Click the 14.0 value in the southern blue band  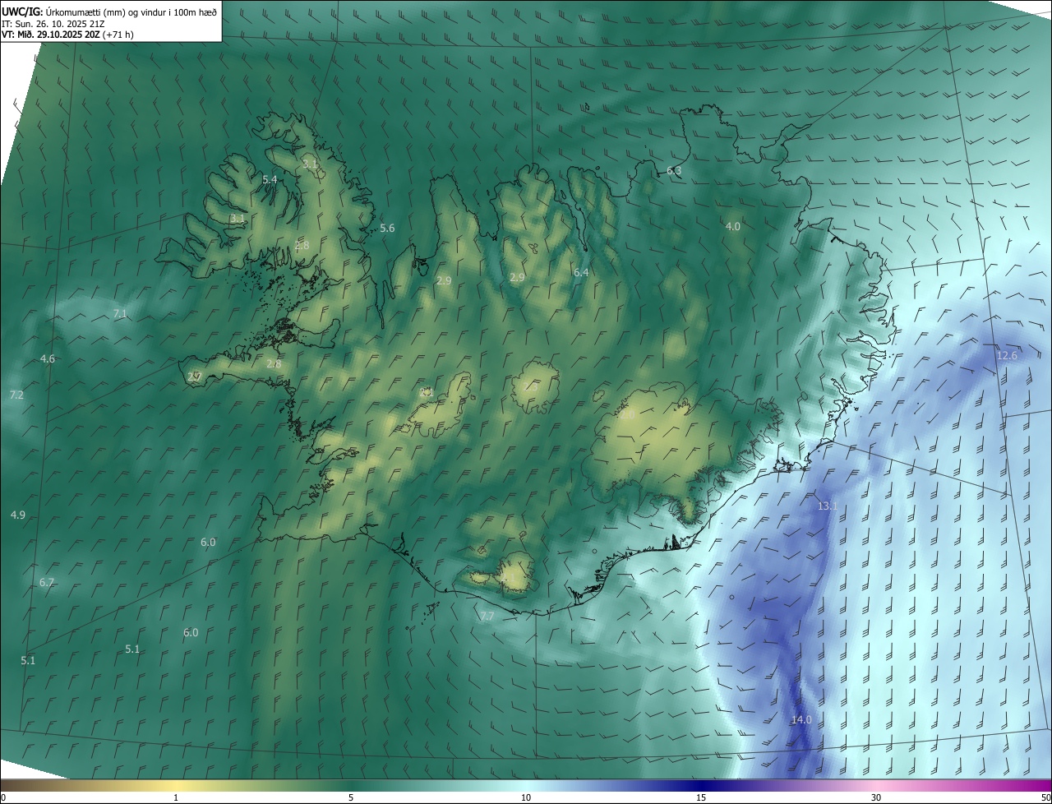pos(801,720)
